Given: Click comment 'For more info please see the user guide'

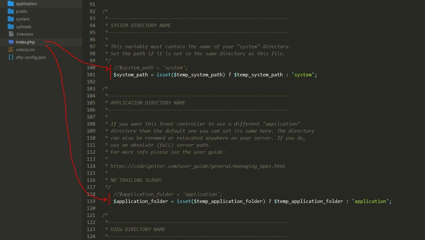Looking at the screenshot, I should (x=168, y=152).
